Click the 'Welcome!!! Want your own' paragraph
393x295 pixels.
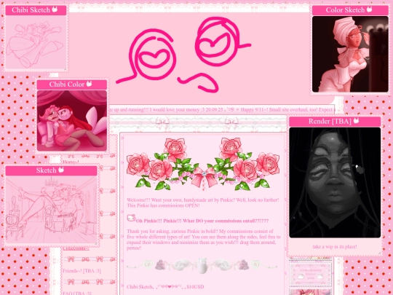point(203,202)
